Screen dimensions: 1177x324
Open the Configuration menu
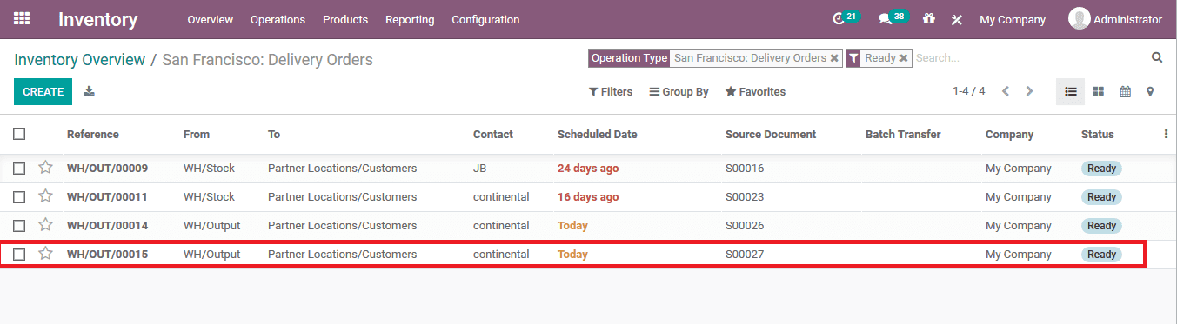(485, 19)
